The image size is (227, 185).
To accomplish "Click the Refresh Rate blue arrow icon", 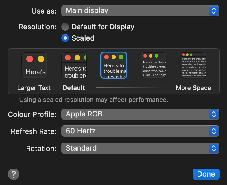I will (214, 131).
